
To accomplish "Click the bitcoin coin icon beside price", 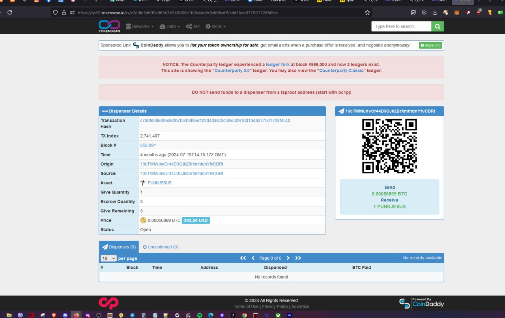I will click(143, 220).
